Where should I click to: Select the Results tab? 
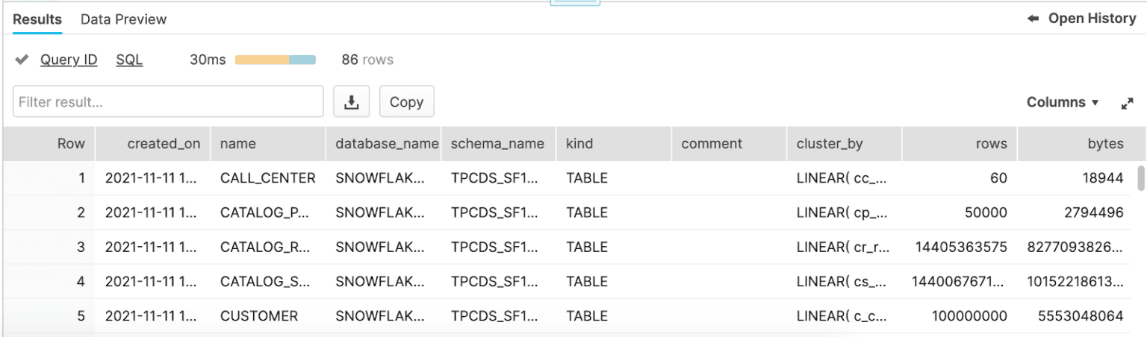[37, 19]
